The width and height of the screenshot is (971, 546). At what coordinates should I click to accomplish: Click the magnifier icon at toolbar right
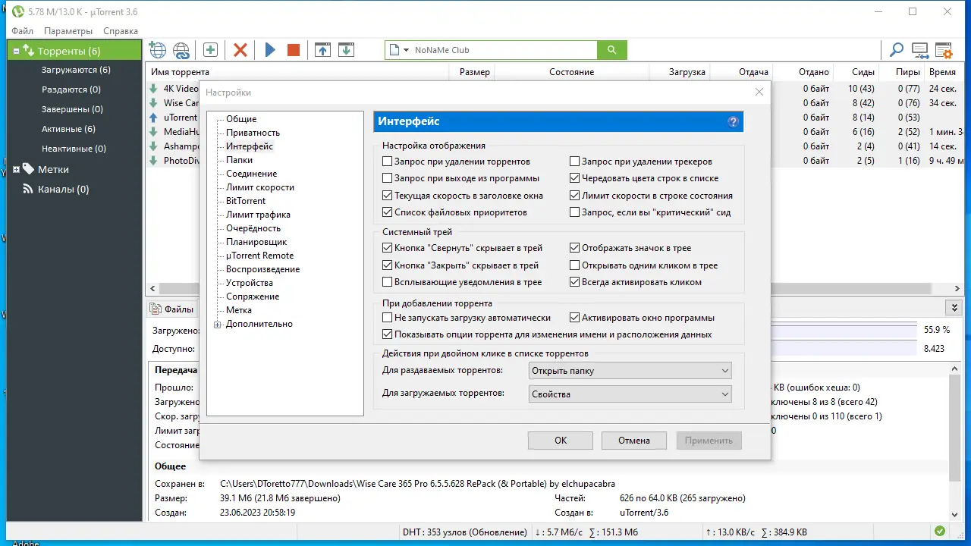pos(897,50)
